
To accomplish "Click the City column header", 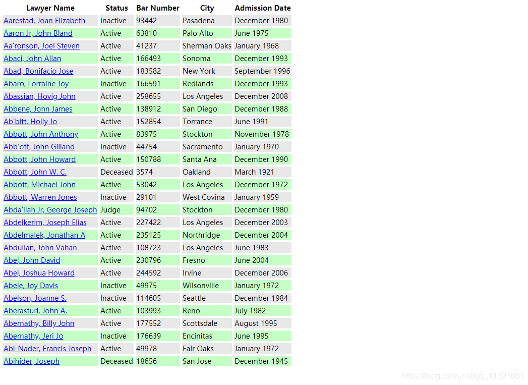I will coord(207,8).
